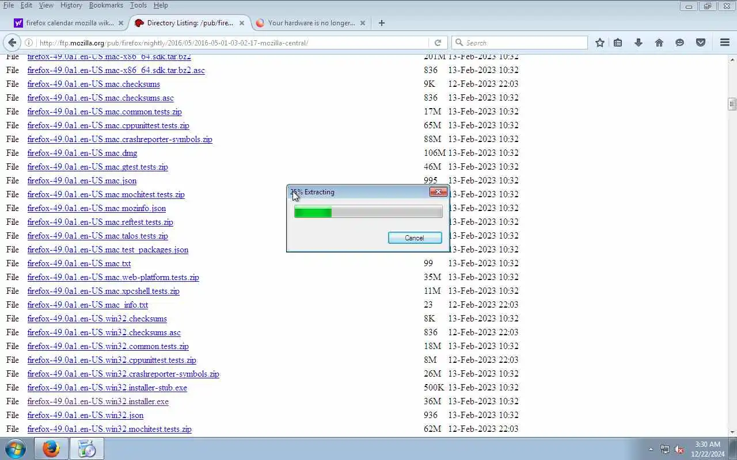Open the History menu
This screenshot has width=737, height=460.
[x=71, y=5]
